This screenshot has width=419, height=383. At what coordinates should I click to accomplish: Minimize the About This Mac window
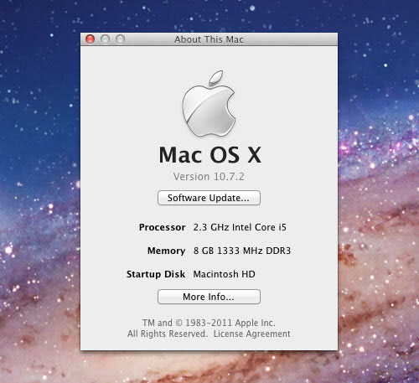(105, 39)
